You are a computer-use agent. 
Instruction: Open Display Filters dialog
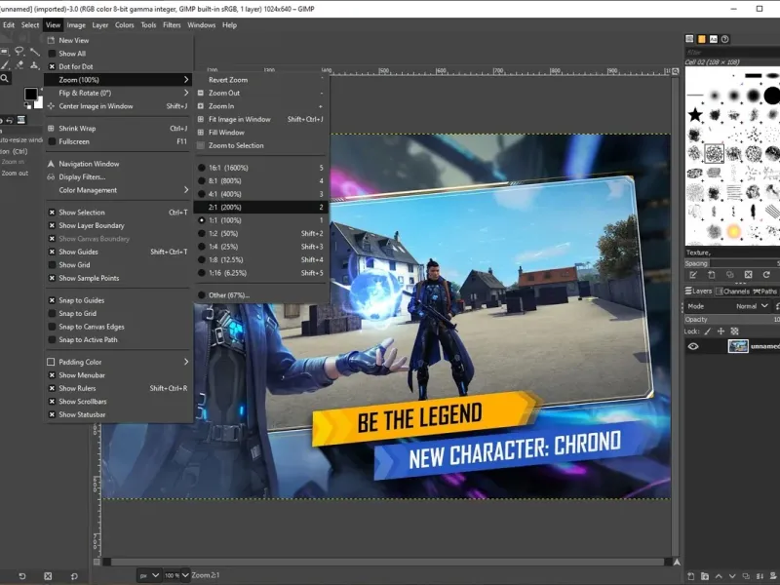pos(82,176)
